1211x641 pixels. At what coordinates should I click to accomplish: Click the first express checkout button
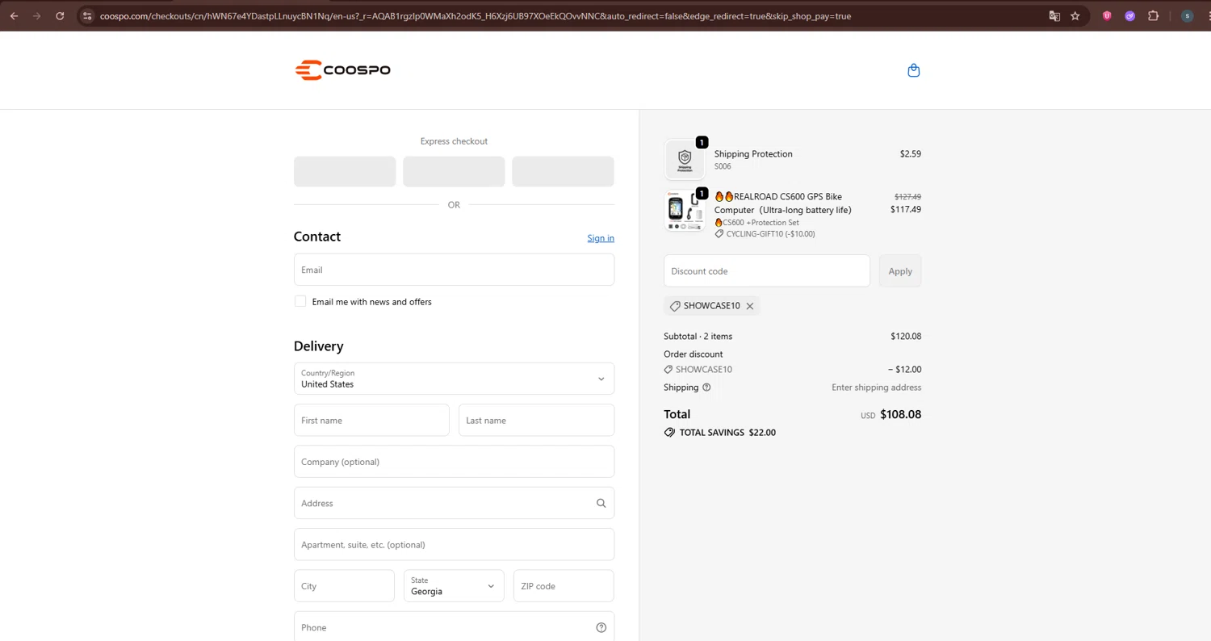pos(345,172)
